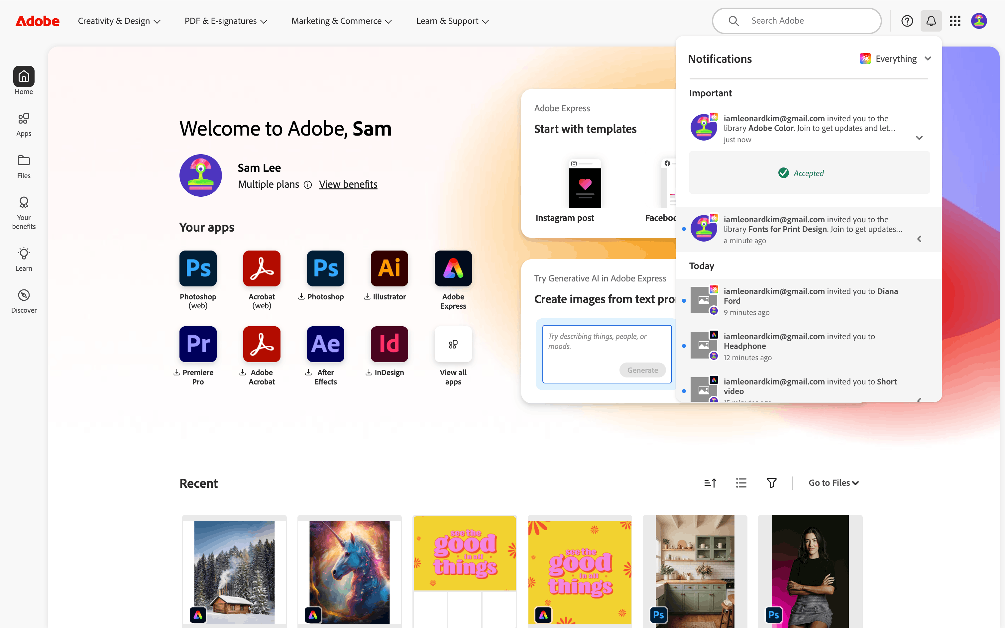Open the app switcher grid icon
The image size is (1005, 628).
955,21
